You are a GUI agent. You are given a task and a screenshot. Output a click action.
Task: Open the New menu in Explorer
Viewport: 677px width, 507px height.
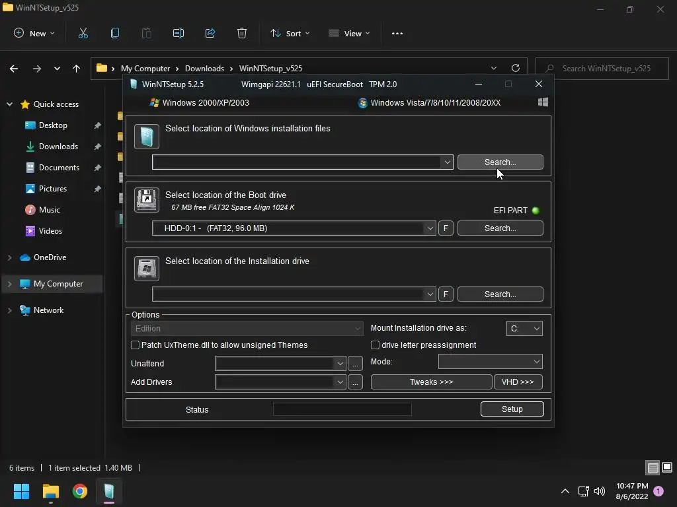coord(34,33)
